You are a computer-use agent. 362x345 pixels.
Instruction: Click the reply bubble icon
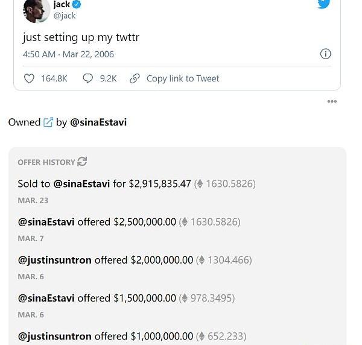click(x=87, y=78)
